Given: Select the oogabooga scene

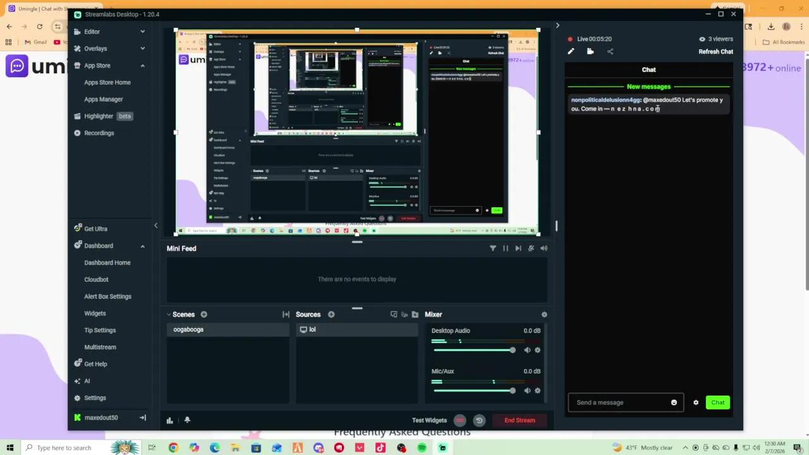Looking at the screenshot, I should [x=228, y=329].
